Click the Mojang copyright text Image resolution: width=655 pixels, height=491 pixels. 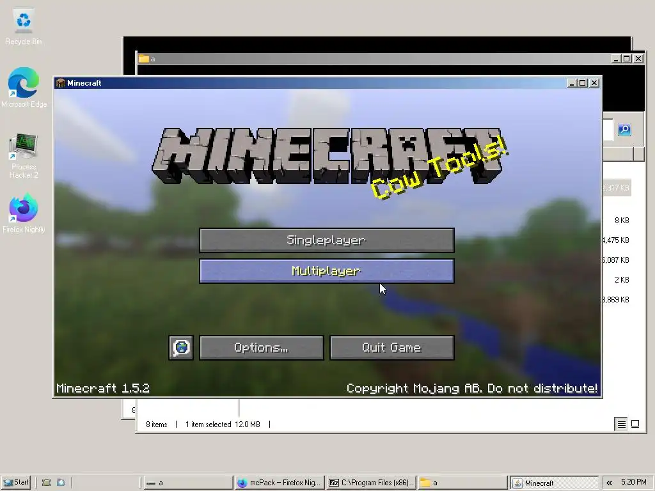pos(471,388)
